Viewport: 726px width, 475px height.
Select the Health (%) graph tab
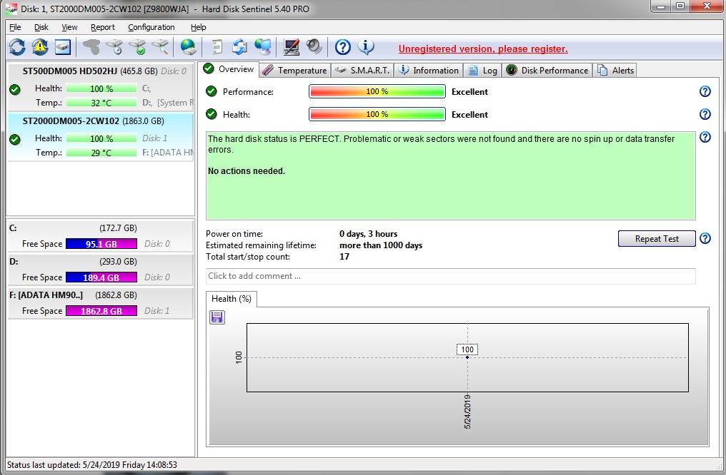coord(231,299)
